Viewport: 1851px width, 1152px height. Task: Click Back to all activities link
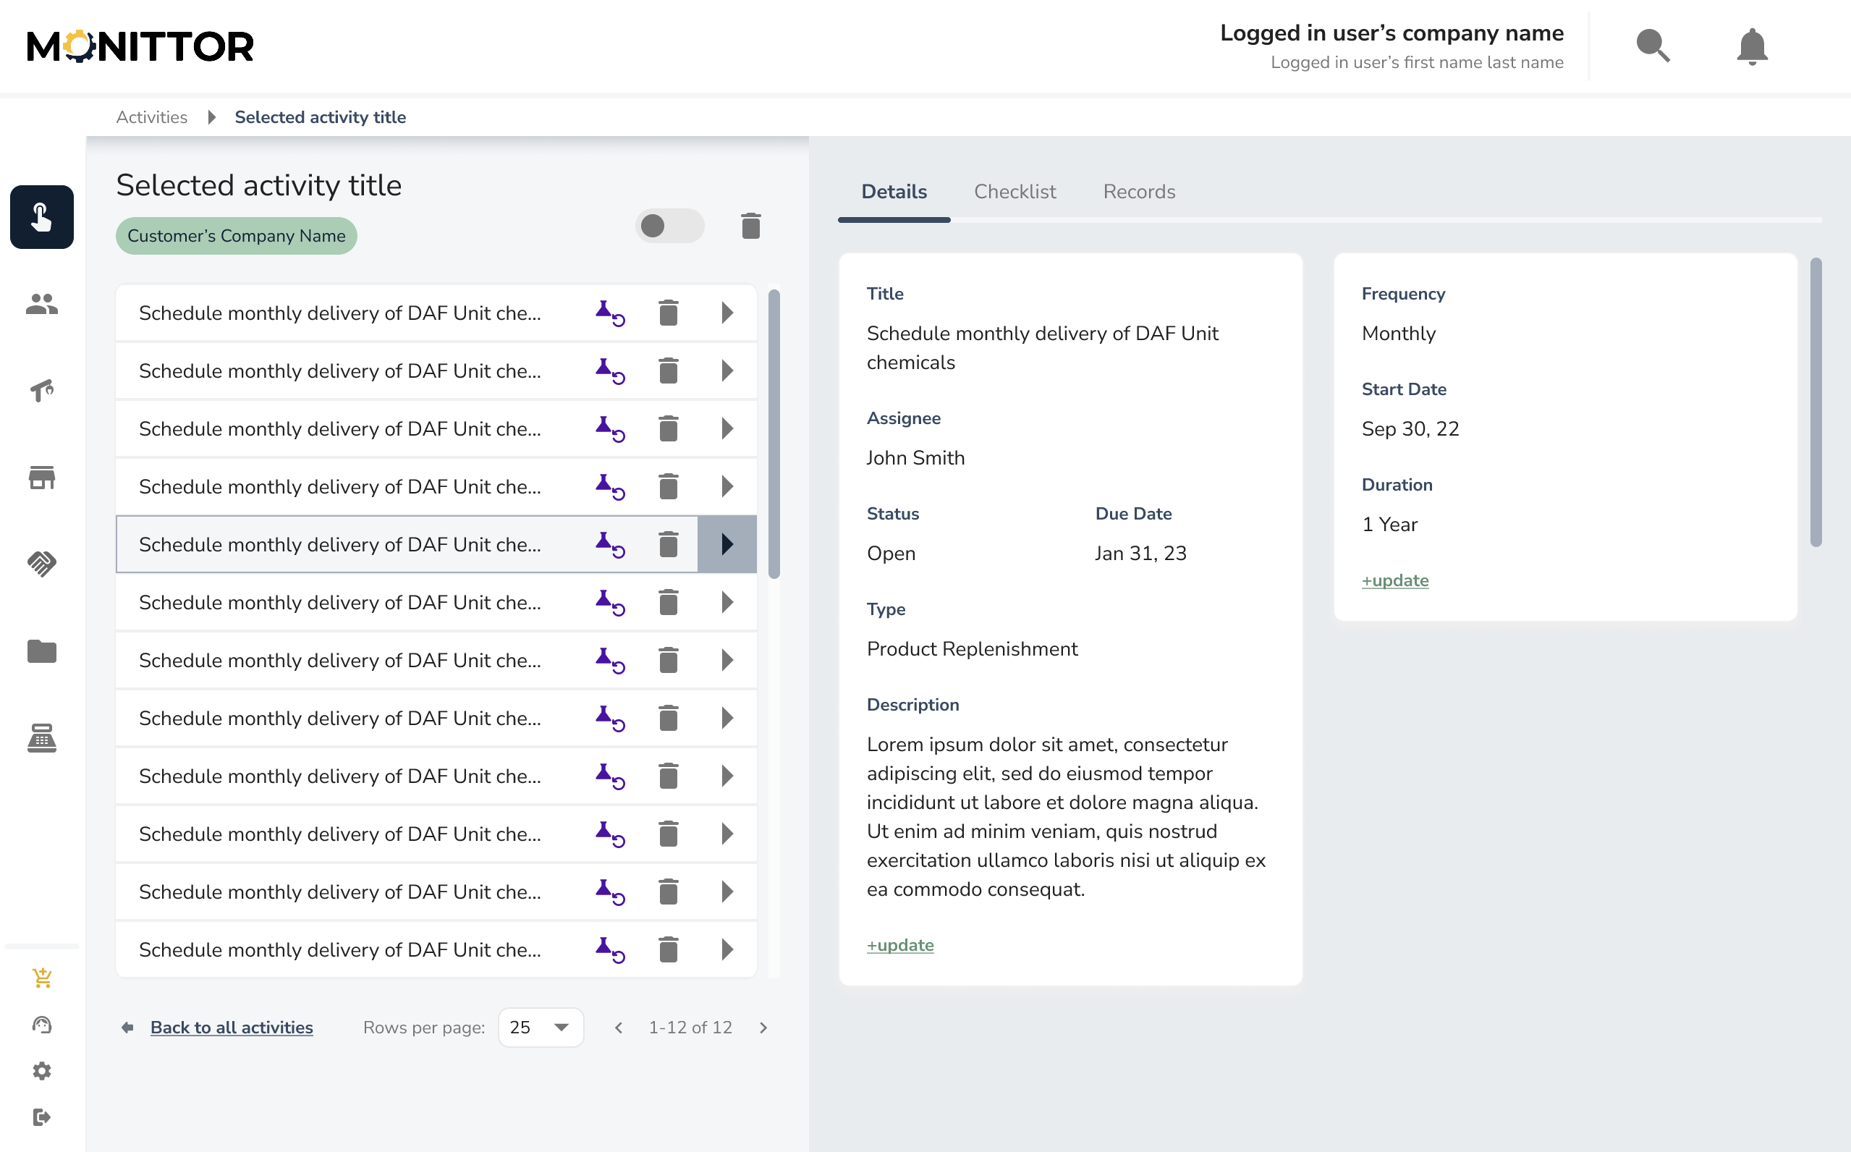232,1027
